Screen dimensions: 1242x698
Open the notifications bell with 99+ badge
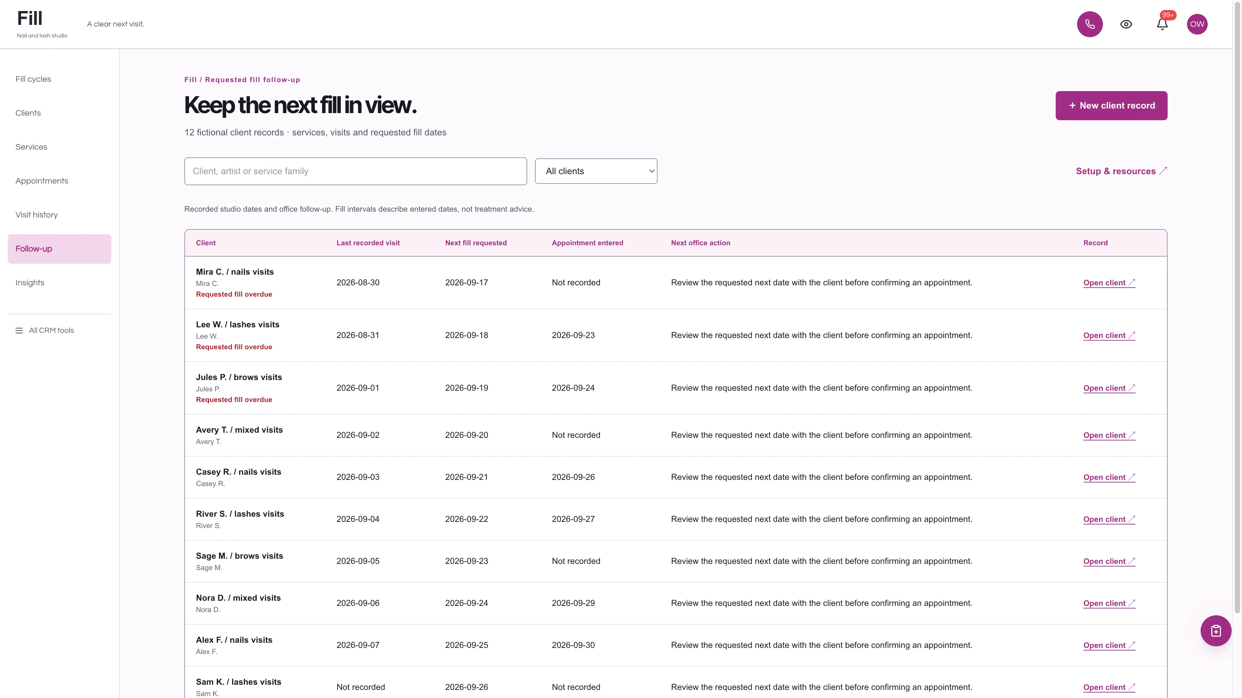[x=1162, y=24]
